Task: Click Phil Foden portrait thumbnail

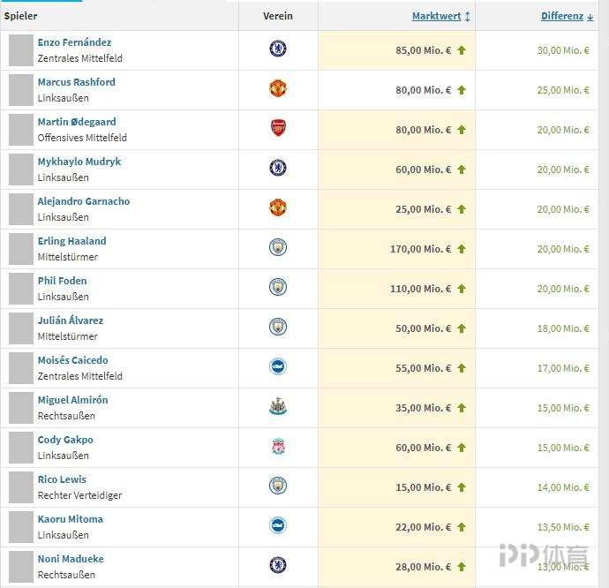Action: pyautogui.click(x=21, y=289)
